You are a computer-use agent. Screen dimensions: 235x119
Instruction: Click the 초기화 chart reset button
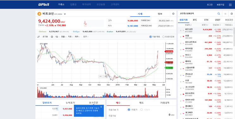tap(45, 37)
